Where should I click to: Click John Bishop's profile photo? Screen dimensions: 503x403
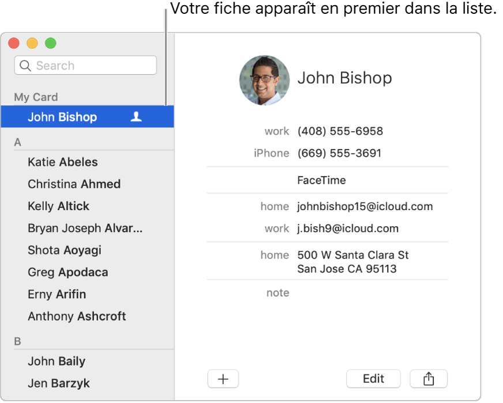point(264,81)
